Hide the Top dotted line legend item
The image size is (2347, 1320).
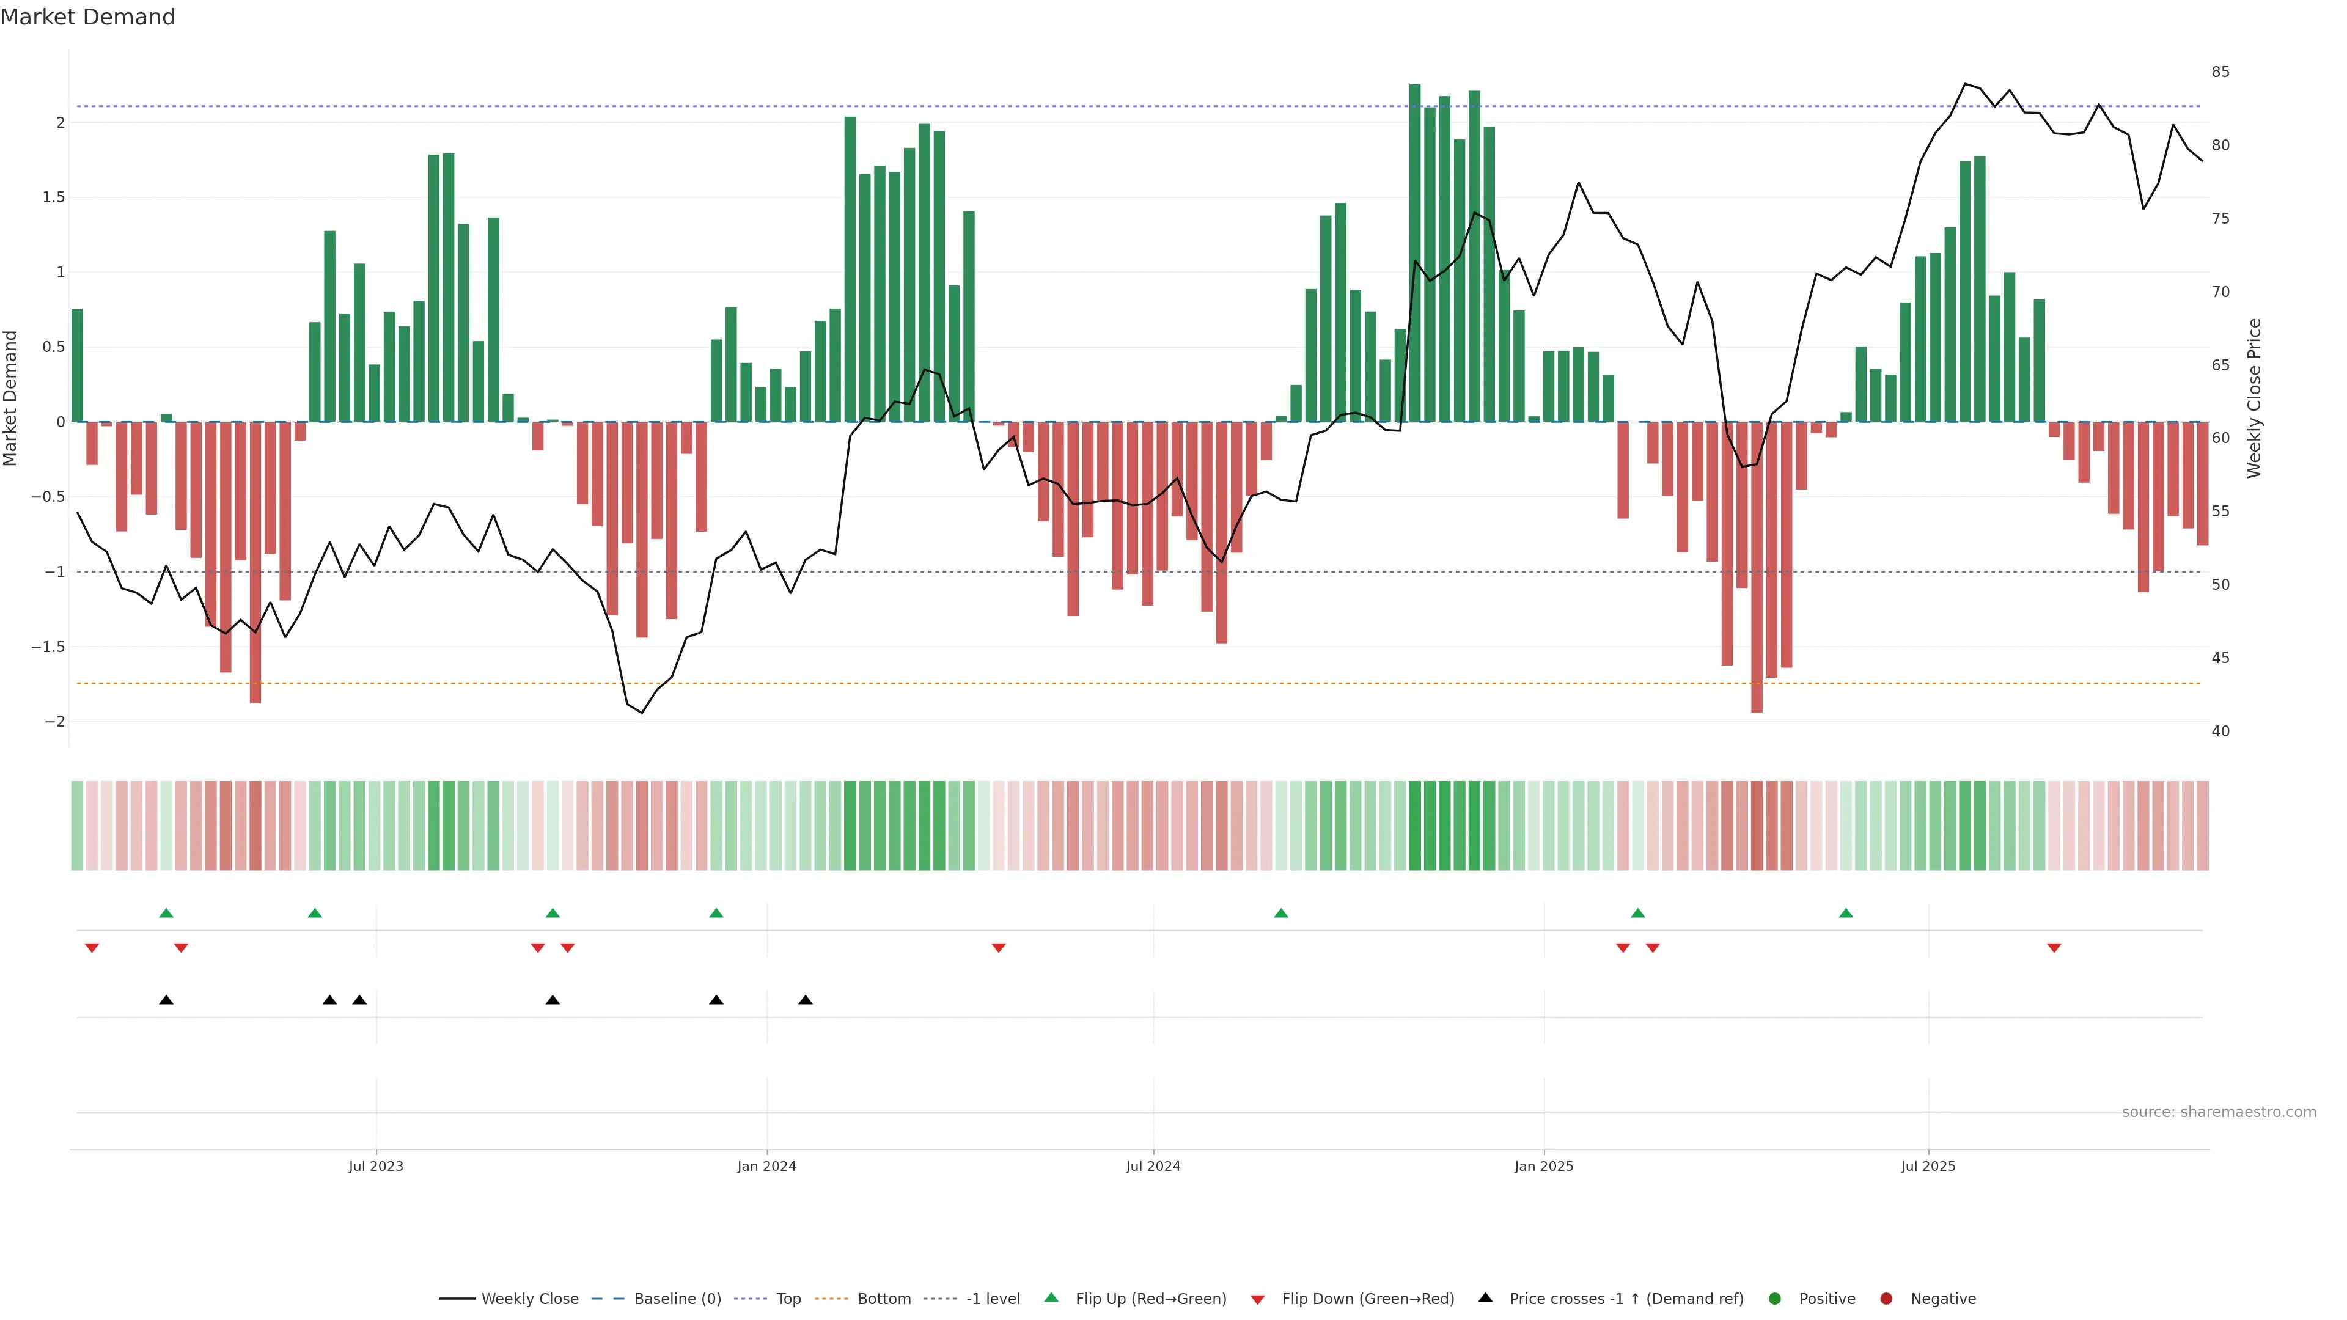(788, 1299)
